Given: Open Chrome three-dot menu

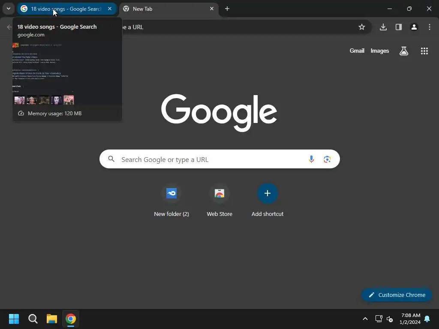Looking at the screenshot, I should pos(430,27).
